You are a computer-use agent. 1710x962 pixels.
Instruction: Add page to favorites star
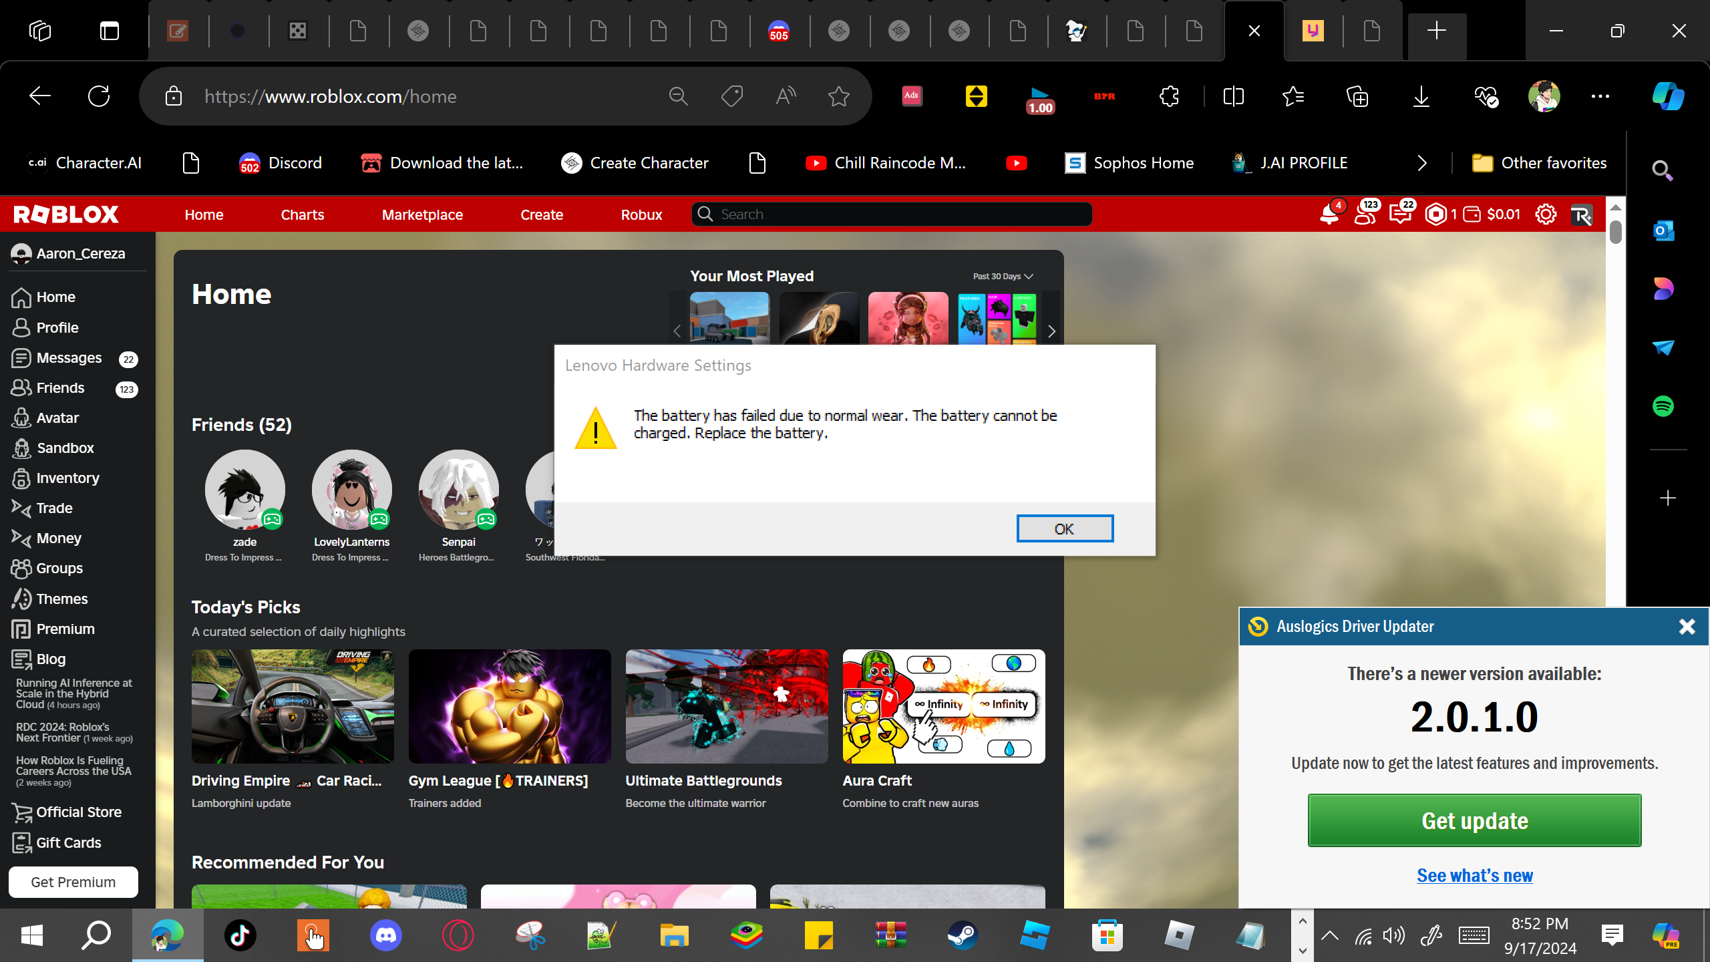coord(838,96)
